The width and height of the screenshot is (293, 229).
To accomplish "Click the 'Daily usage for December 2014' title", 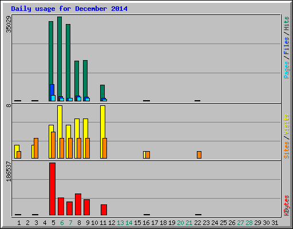I will 69,9.
